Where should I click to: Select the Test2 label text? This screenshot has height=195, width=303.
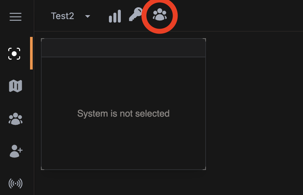click(63, 16)
